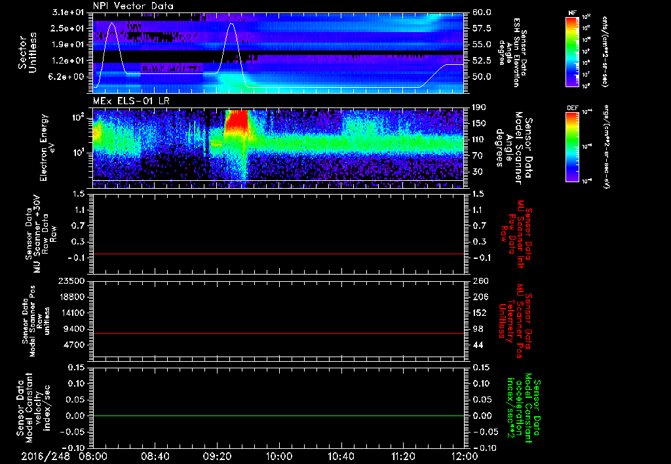Screen dimensions: 671x464
Task: Click the 09:20 time tick label
Action: point(216,456)
